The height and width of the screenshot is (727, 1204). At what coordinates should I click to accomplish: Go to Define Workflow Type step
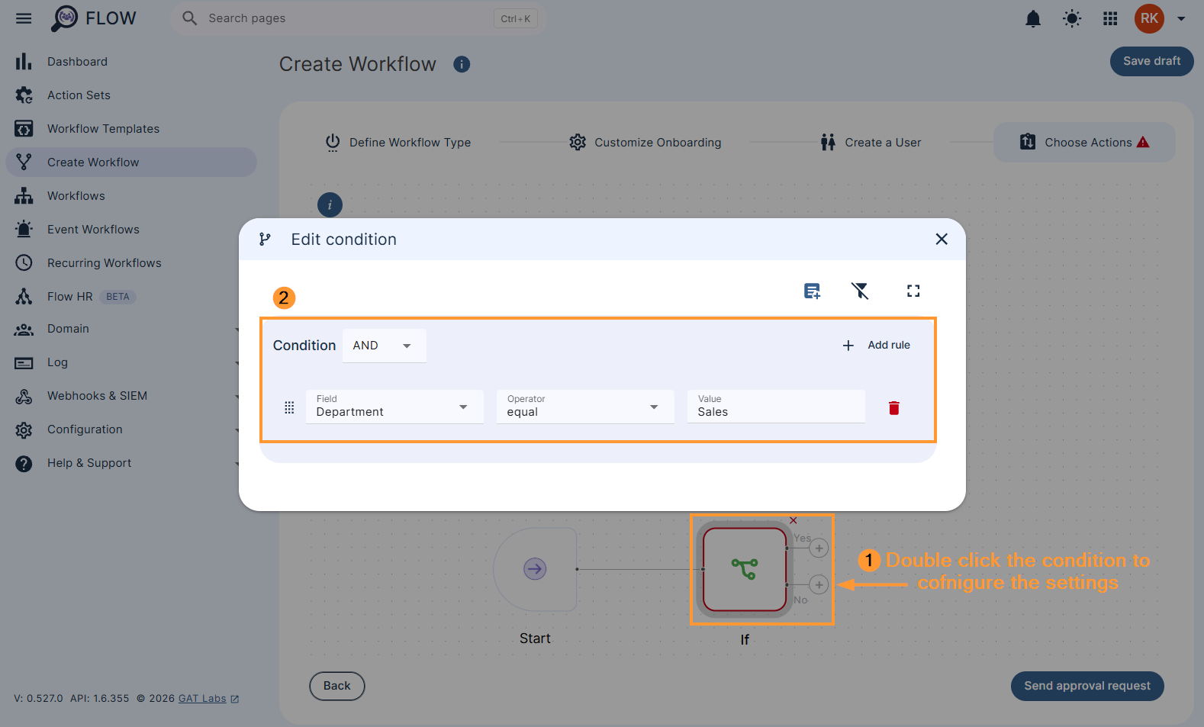(x=398, y=143)
